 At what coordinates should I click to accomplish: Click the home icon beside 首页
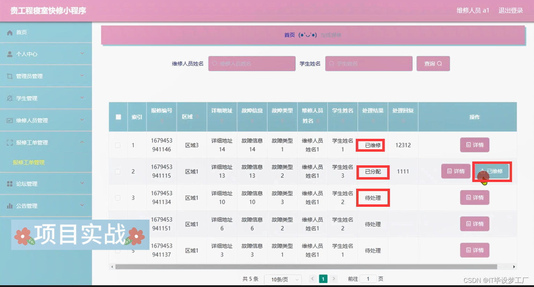(x=10, y=32)
